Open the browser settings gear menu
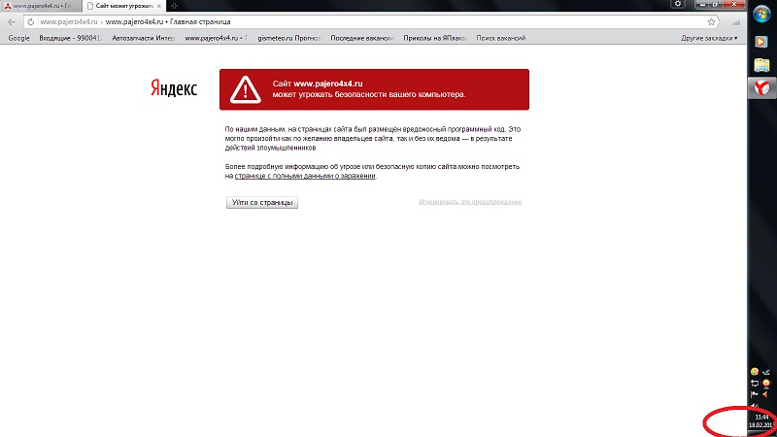This screenshot has height=437, width=777. [677, 4]
